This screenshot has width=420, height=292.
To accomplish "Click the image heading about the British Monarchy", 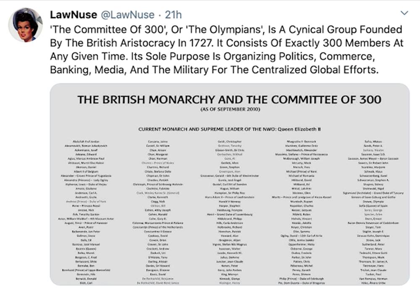I will point(229,100).
